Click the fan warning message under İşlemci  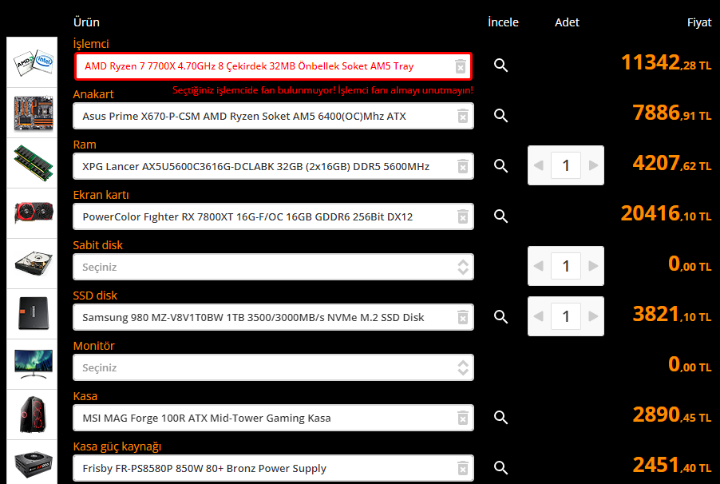click(322, 90)
